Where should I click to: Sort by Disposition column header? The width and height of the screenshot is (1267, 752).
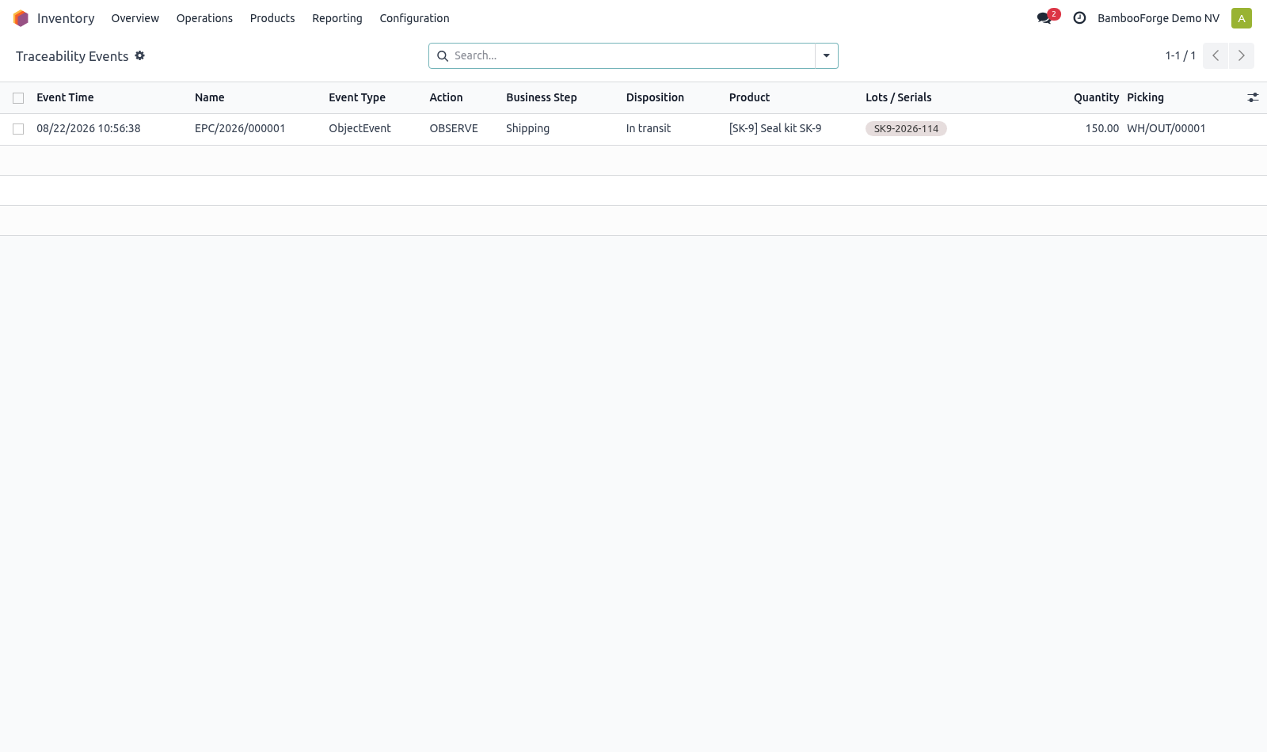pos(655,97)
